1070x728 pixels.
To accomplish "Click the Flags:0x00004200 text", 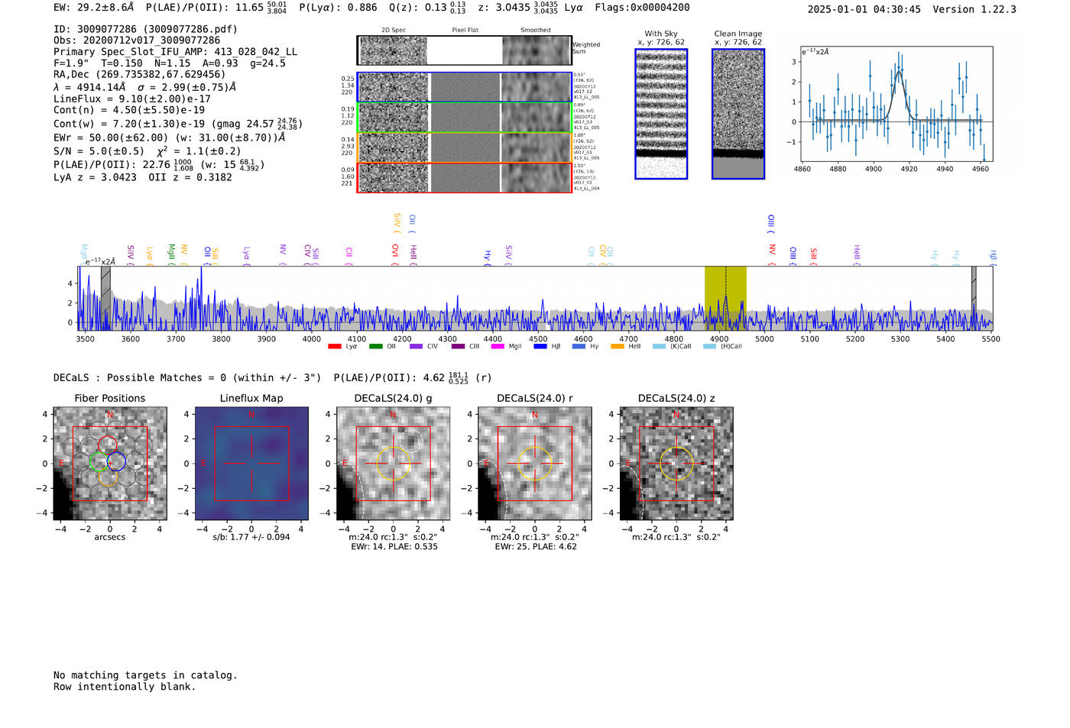I will tap(642, 8).
